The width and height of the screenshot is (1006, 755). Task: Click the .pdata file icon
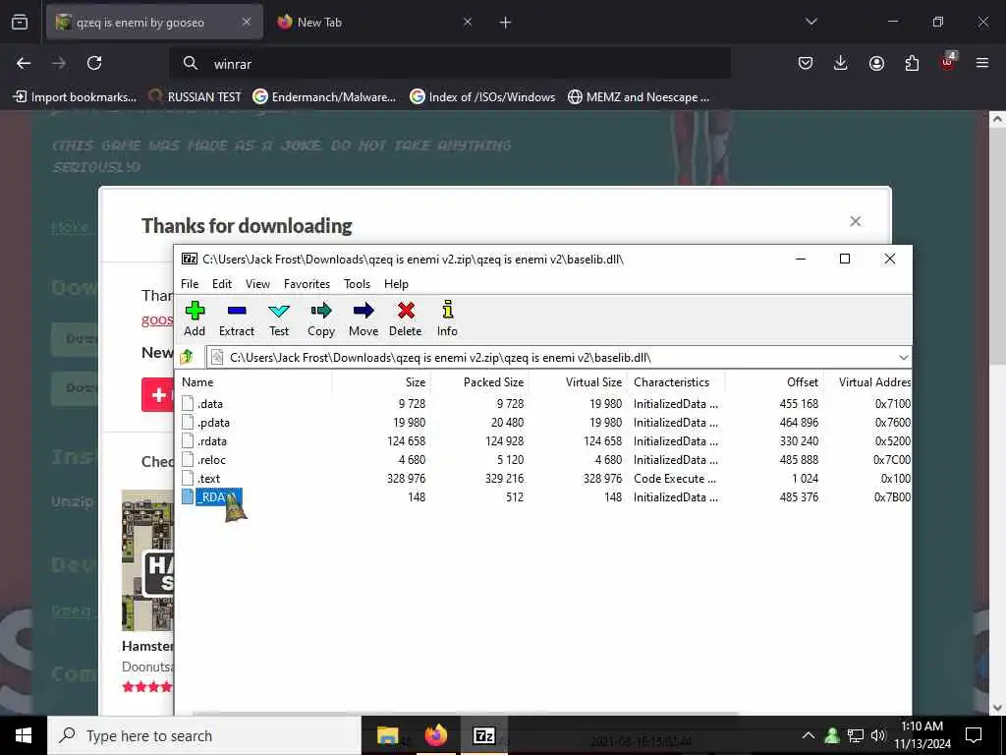(x=188, y=422)
